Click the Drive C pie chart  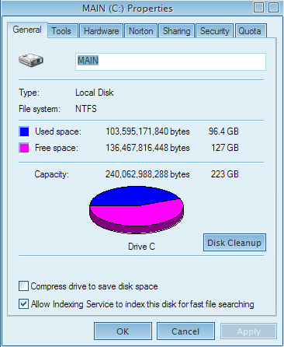137,209
